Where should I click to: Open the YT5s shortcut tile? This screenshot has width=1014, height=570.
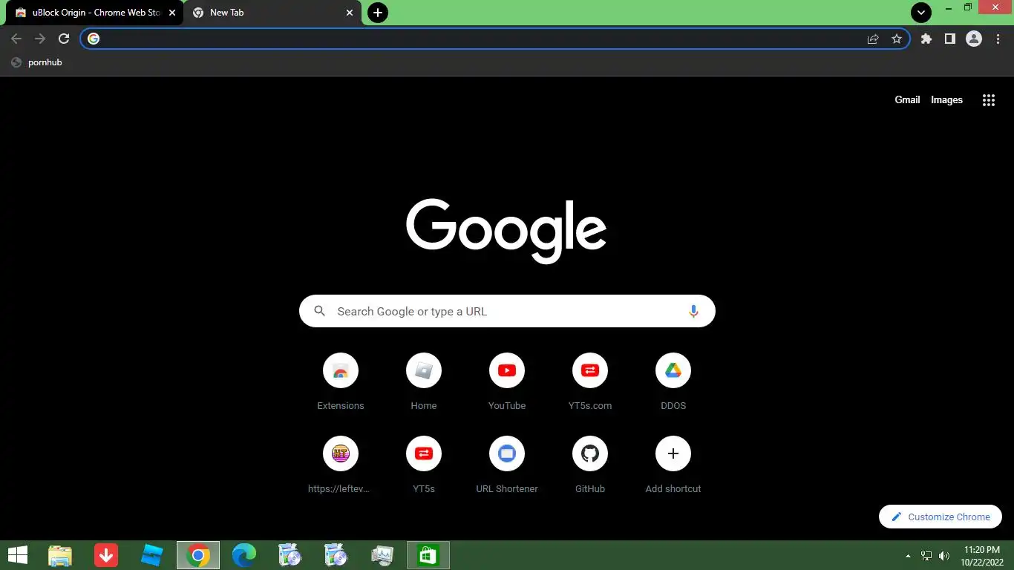pyautogui.click(x=424, y=465)
